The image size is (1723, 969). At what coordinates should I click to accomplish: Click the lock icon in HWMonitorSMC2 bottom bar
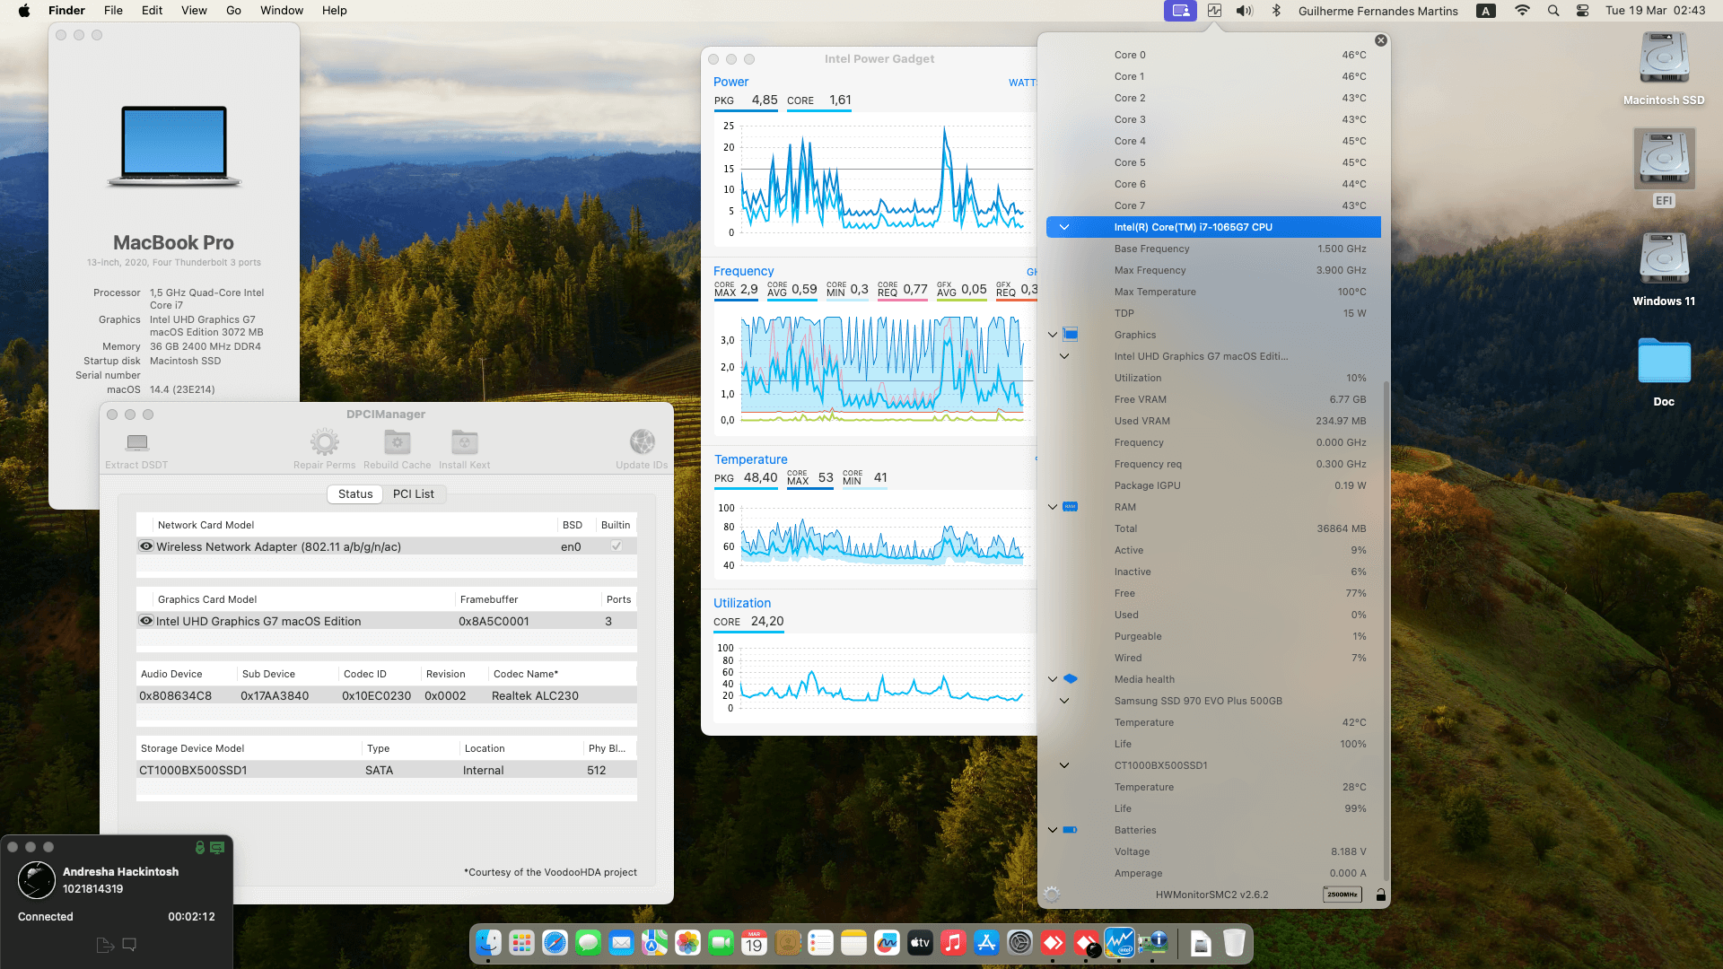point(1380,895)
